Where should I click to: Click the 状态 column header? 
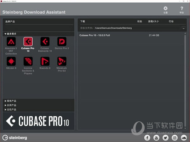pos(140,22)
